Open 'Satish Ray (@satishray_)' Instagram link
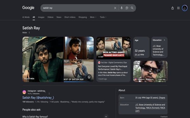Image resolution: width=190 pixels, height=118 pixels. [x=38, y=98]
